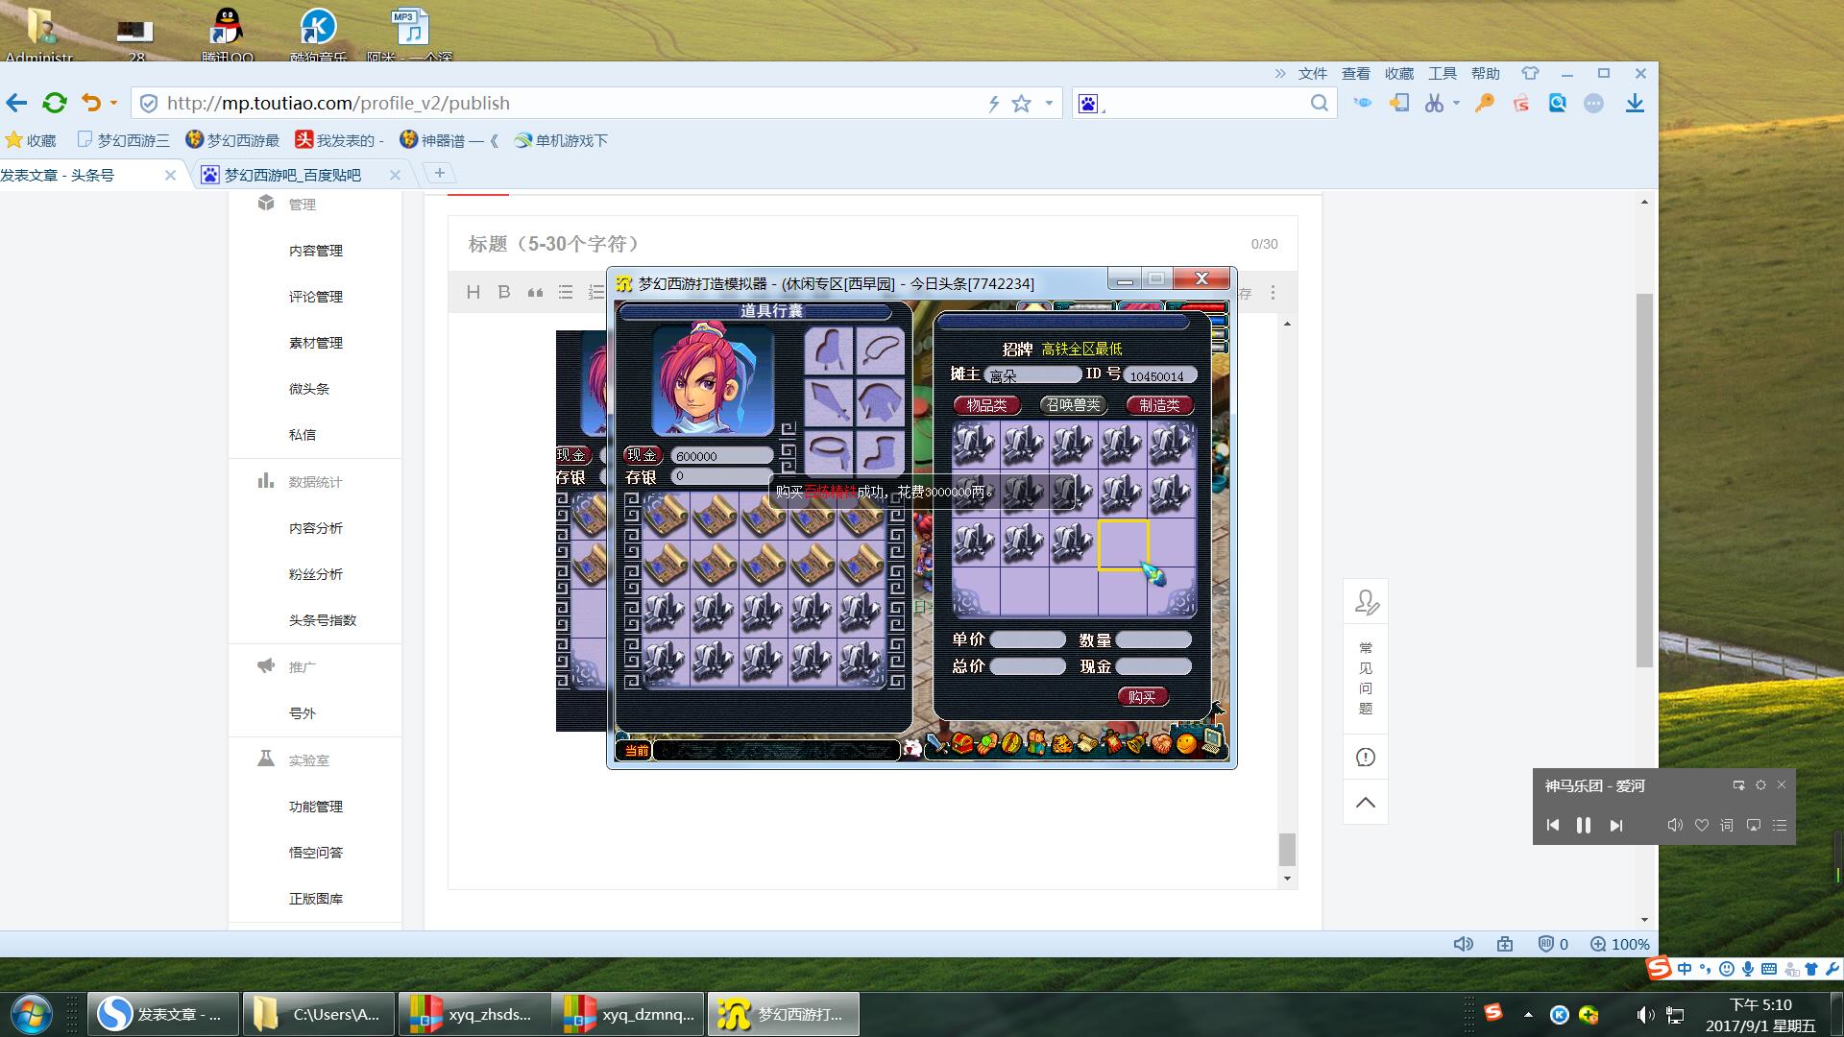Mute volume in the mini music player
The width and height of the screenshot is (1844, 1037).
point(1674,825)
